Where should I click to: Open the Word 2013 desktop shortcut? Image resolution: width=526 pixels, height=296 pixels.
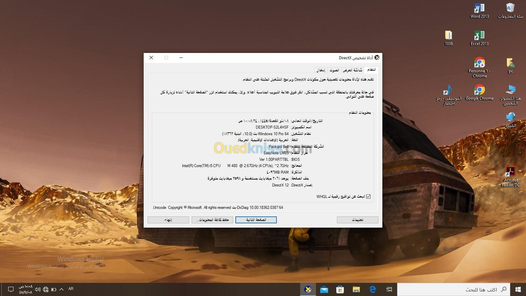(479, 11)
